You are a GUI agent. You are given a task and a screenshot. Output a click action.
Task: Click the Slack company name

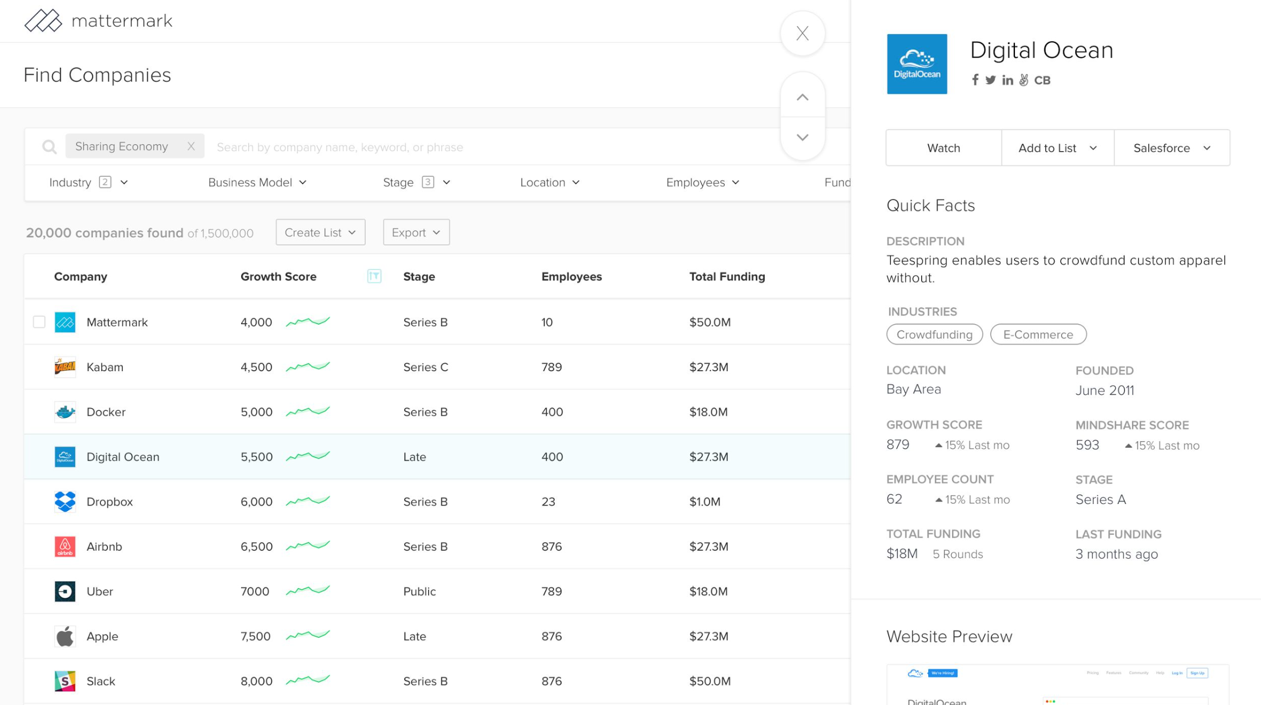(101, 681)
